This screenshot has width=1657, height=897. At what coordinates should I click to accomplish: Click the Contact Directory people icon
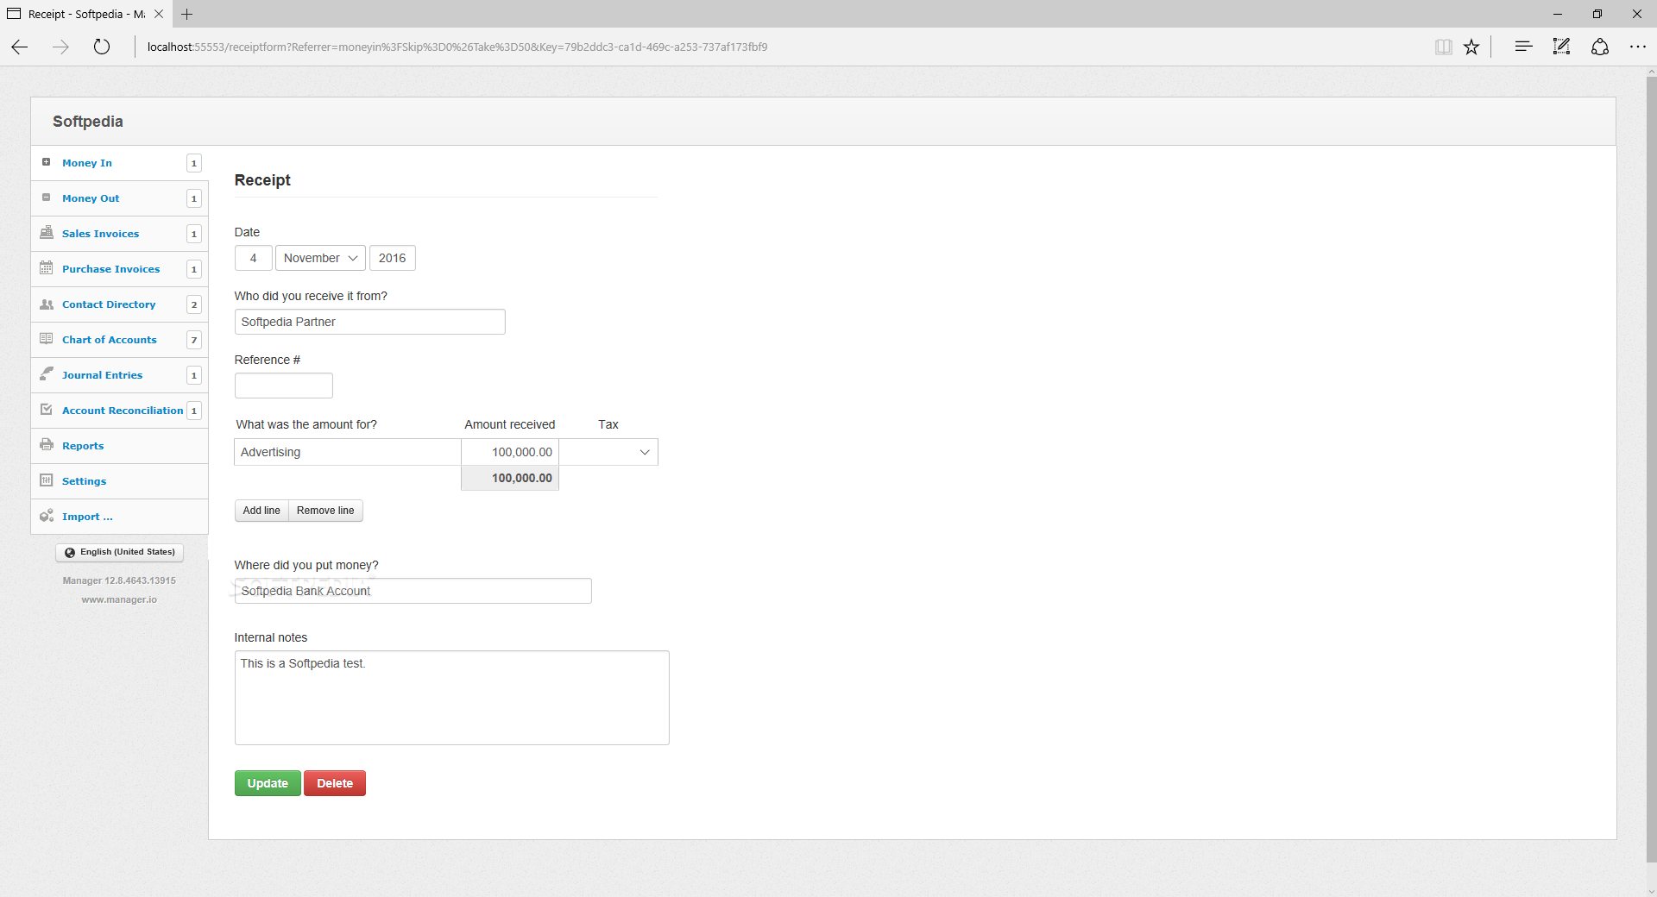coord(47,304)
